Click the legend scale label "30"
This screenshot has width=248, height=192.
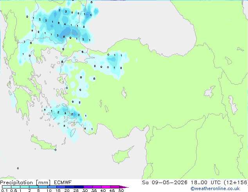[x=85, y=190]
